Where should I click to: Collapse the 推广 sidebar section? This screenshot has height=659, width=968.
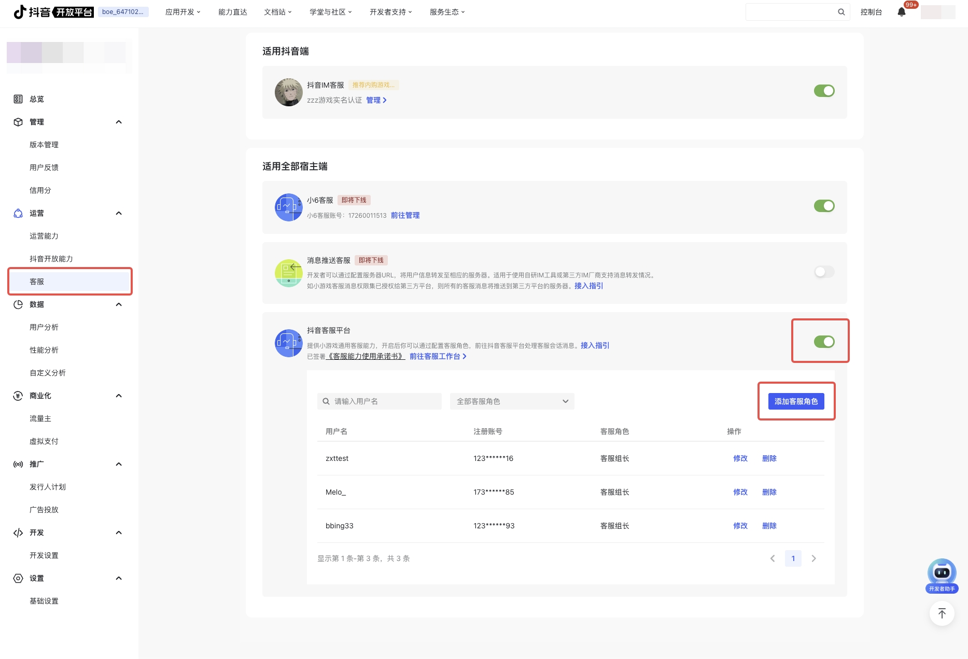coord(119,464)
